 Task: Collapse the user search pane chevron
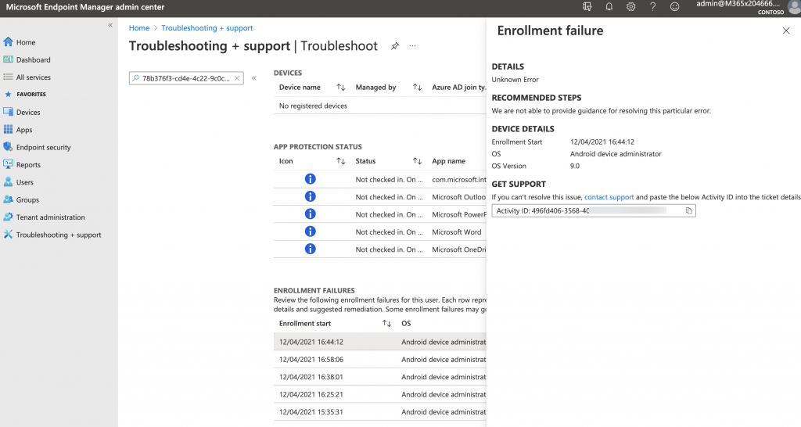tap(254, 78)
